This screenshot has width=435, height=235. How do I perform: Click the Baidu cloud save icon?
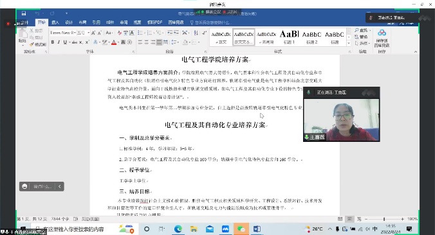(382, 38)
